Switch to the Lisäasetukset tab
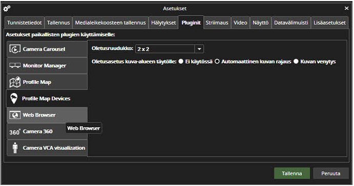354x186 pixels. click(x=329, y=23)
